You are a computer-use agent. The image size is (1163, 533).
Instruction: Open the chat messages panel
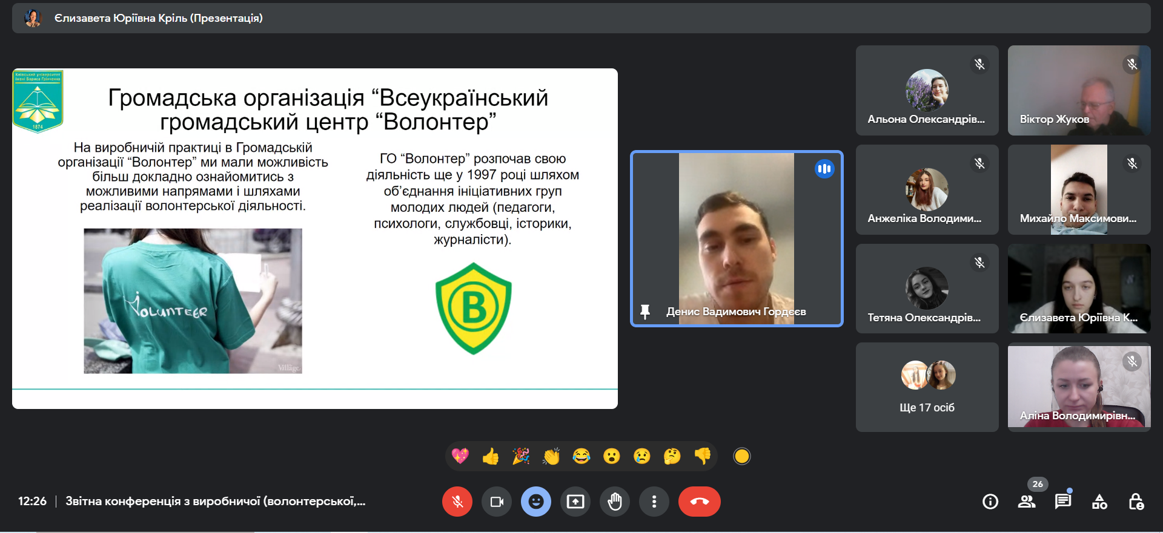(x=1063, y=502)
